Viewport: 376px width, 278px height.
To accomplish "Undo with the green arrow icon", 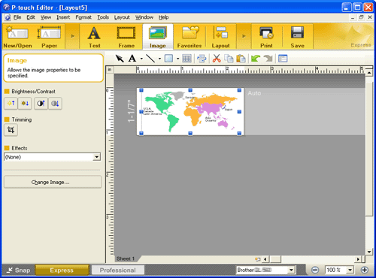I will [256, 59].
